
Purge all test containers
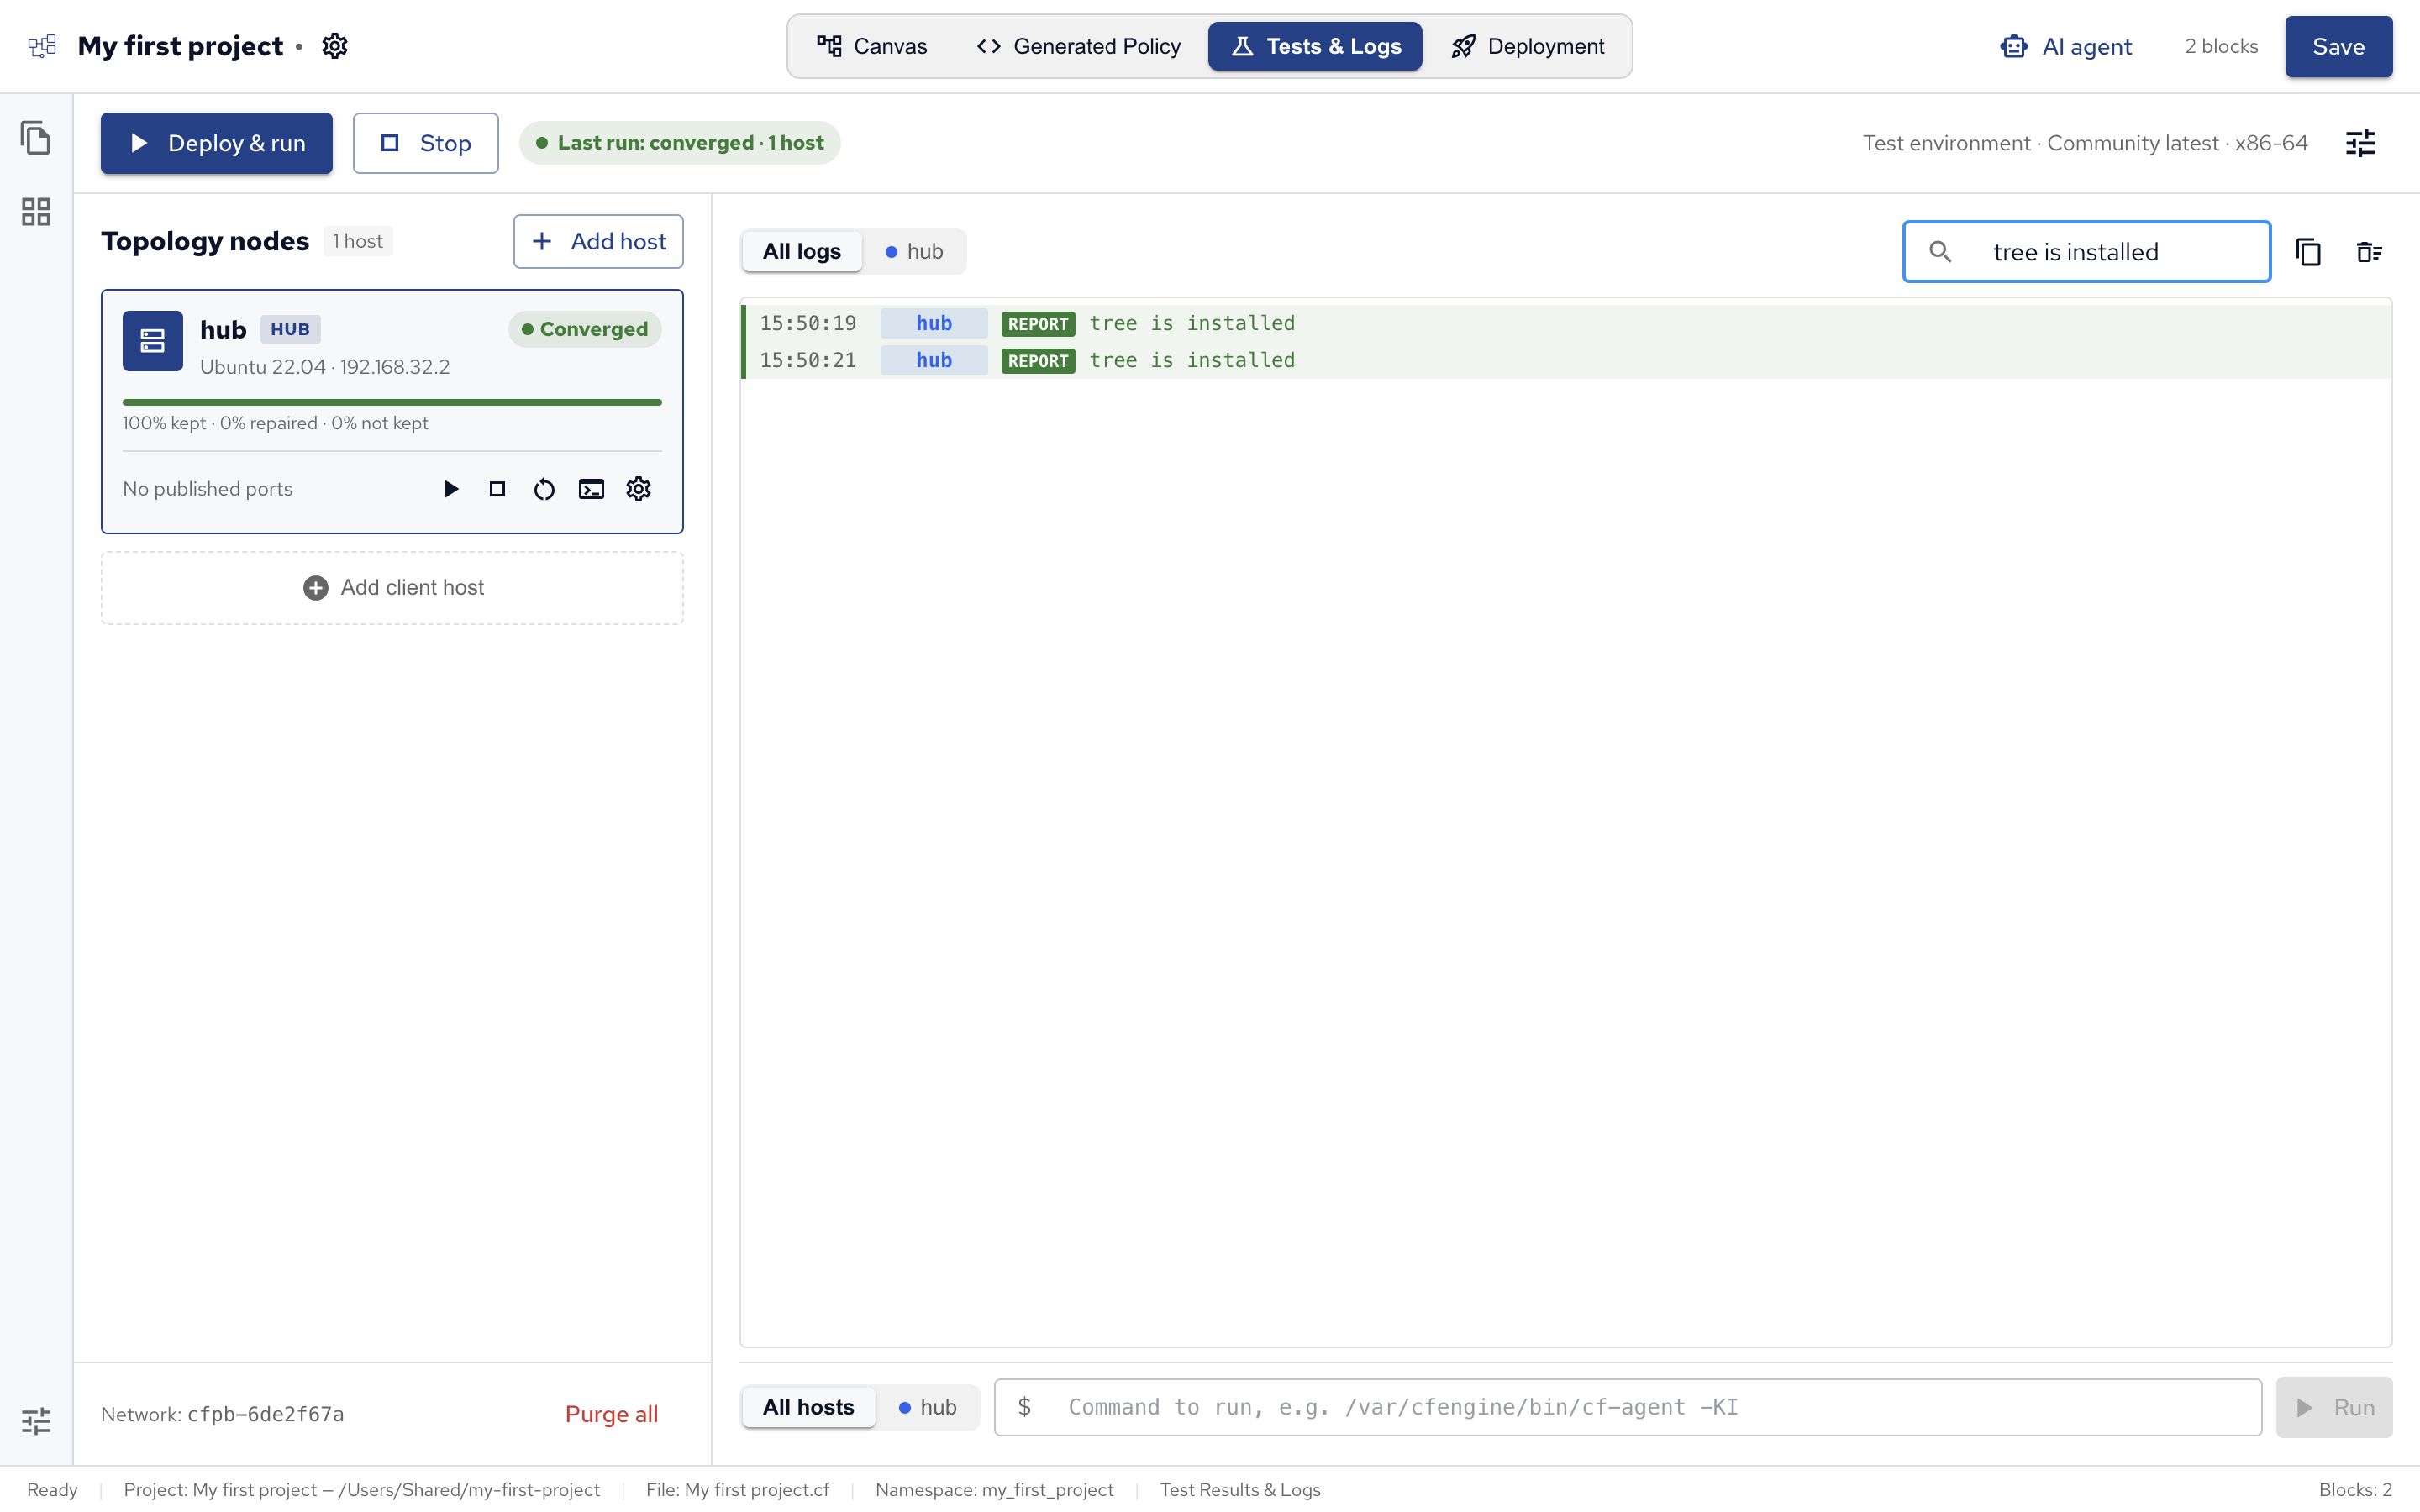point(611,1414)
